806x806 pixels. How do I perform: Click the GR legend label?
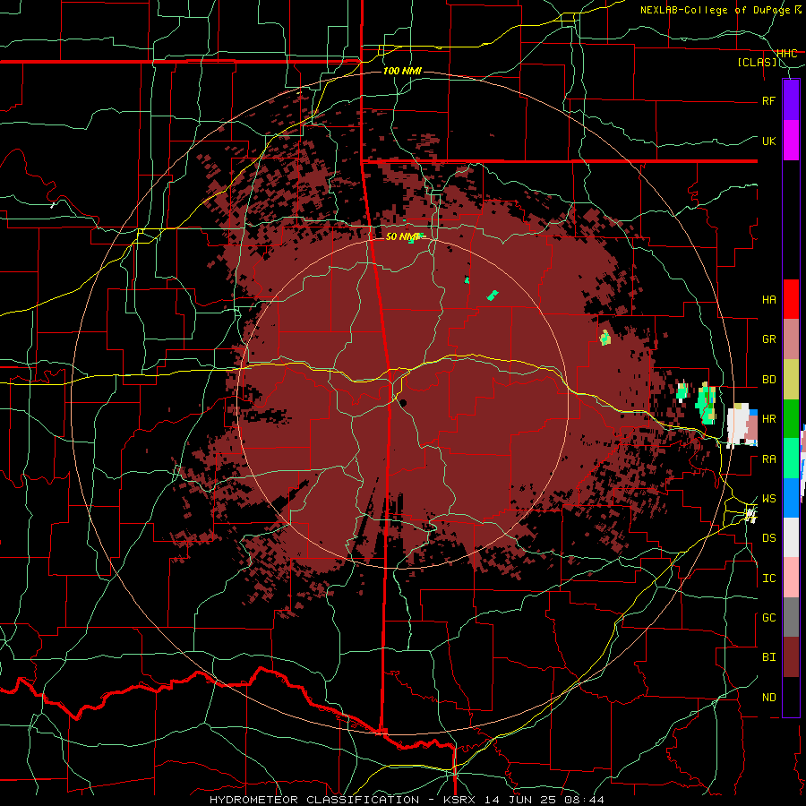click(768, 339)
